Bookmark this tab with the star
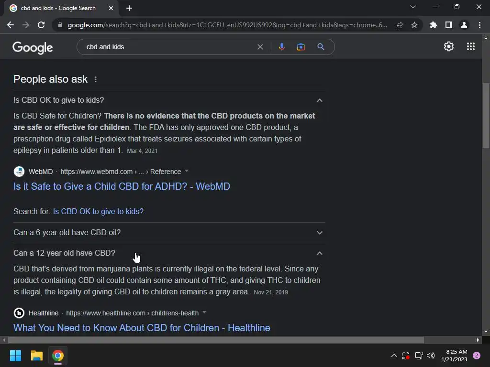 414,25
